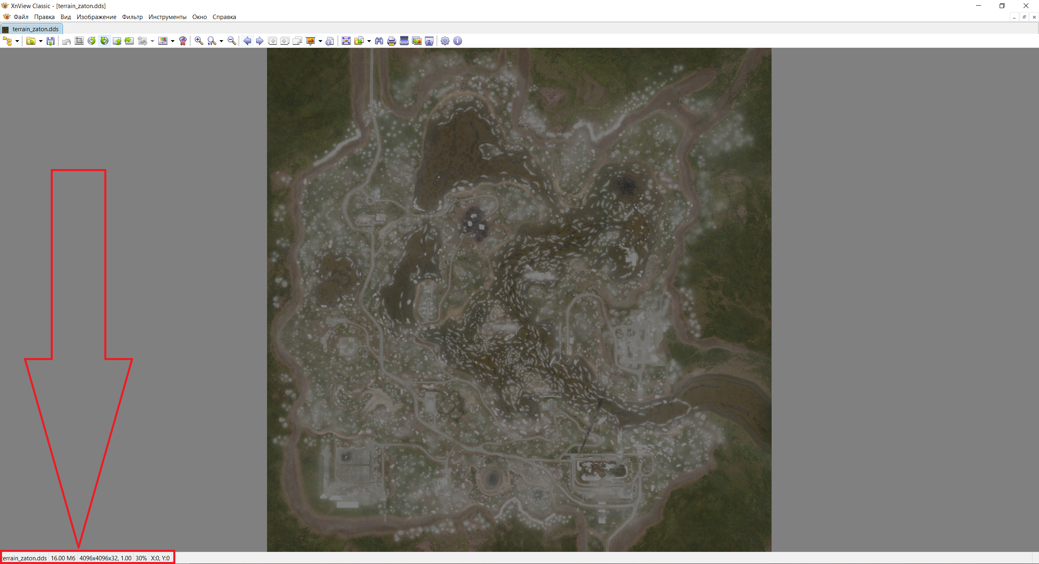
Task: Close the inner document window
Action: coord(1034,17)
